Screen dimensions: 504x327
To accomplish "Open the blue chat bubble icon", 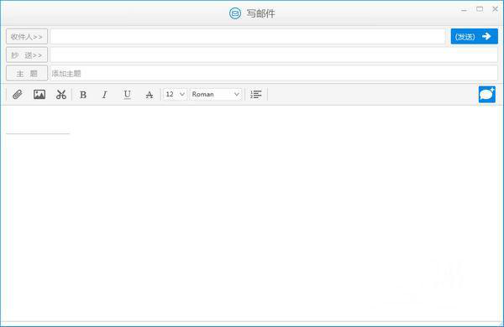I will (x=486, y=95).
